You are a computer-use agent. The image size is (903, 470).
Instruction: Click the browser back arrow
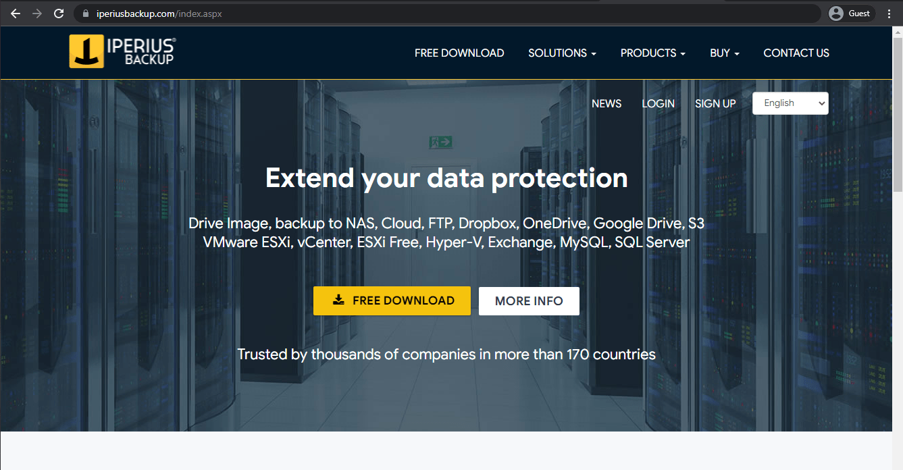coord(16,14)
